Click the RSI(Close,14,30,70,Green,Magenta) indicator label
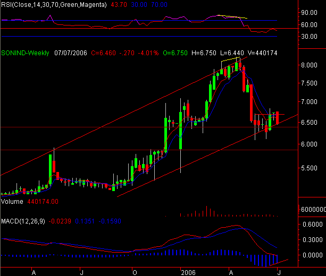This screenshot has width=326, height=276. tap(54, 5)
